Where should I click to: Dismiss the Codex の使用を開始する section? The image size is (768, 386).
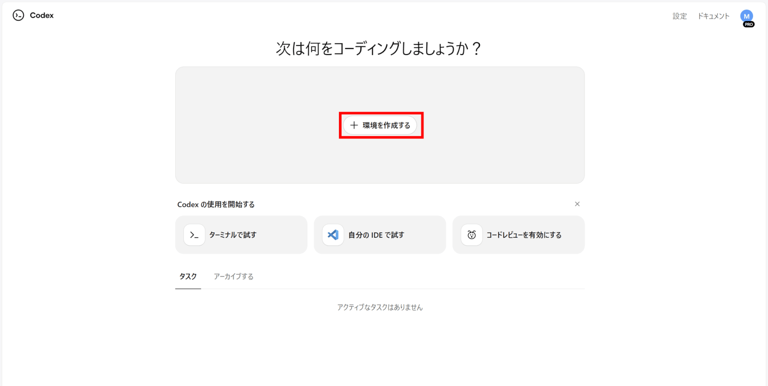pyautogui.click(x=577, y=204)
